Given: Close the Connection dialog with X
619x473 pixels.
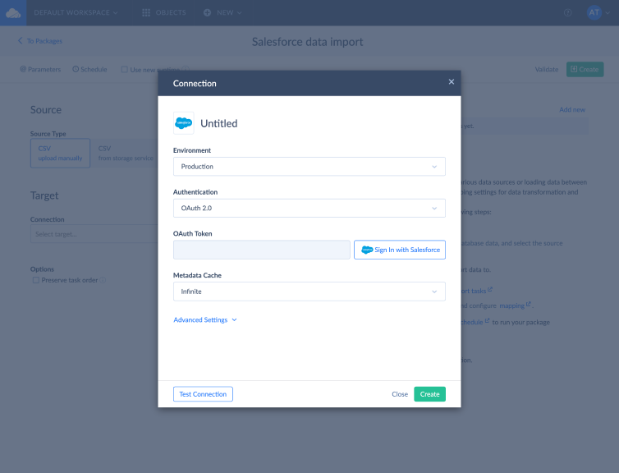Looking at the screenshot, I should coord(452,82).
